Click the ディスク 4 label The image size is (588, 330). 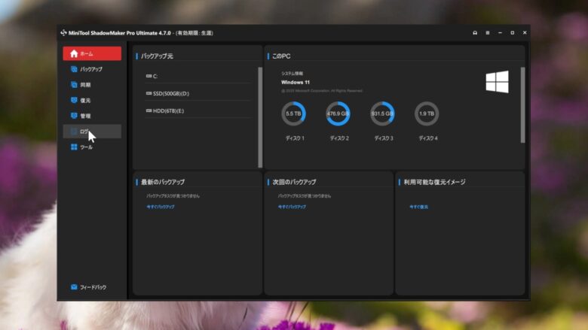[x=428, y=138]
